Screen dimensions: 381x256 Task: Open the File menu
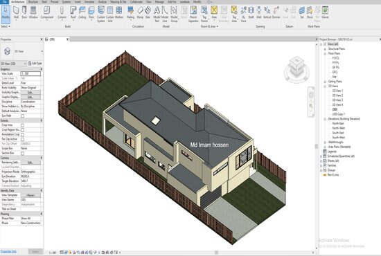click(5, 1)
